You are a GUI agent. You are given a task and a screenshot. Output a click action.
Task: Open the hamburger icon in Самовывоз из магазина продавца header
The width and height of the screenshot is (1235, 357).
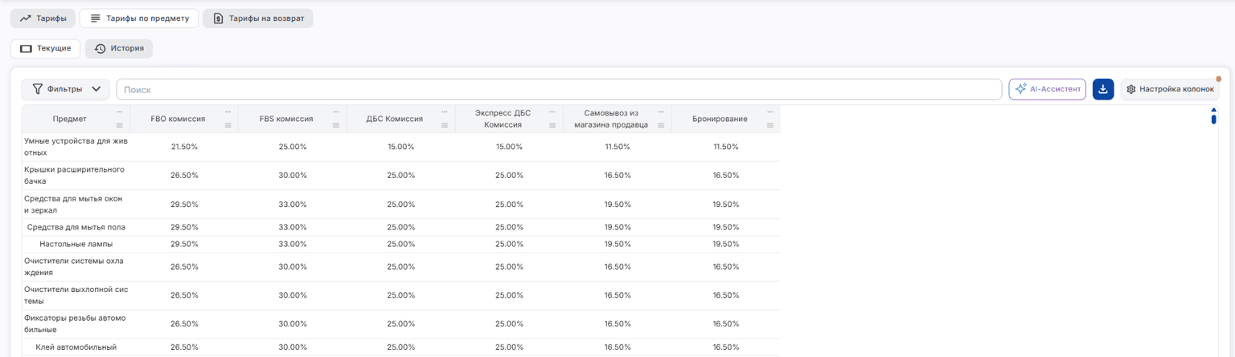pyautogui.click(x=662, y=125)
